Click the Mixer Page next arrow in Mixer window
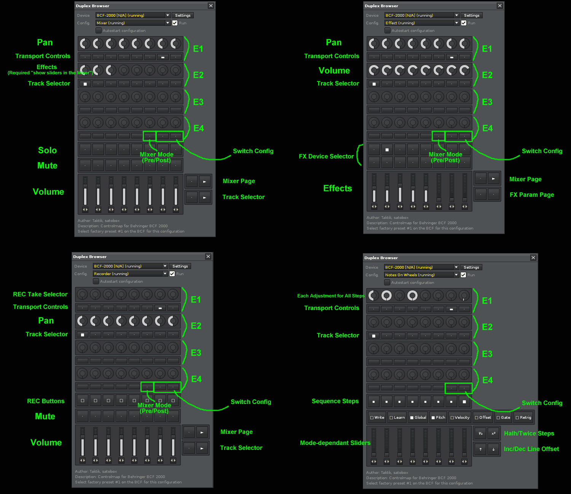The width and height of the screenshot is (571, 494). tap(205, 182)
